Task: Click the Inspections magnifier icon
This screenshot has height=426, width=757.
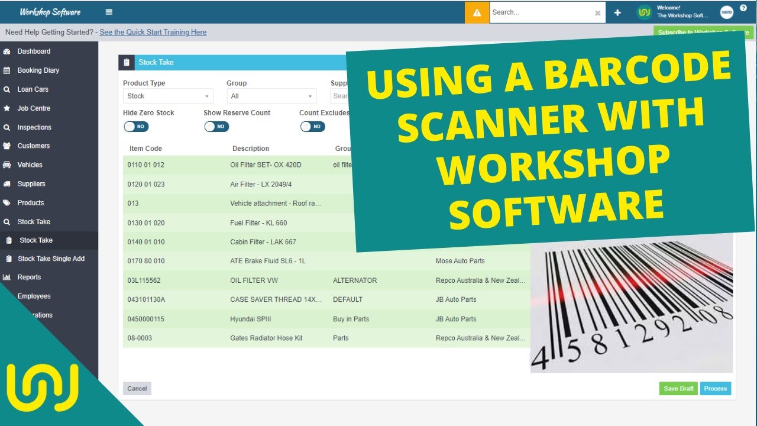Action: tap(7, 127)
